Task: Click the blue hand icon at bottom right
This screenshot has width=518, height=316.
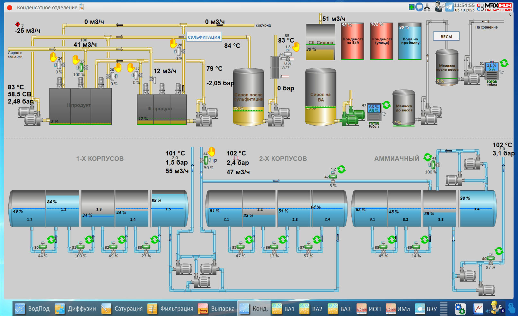Action: (512, 309)
